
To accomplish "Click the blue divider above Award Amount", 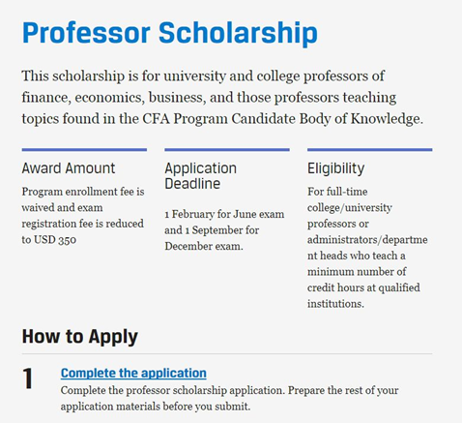I will pos(84,150).
